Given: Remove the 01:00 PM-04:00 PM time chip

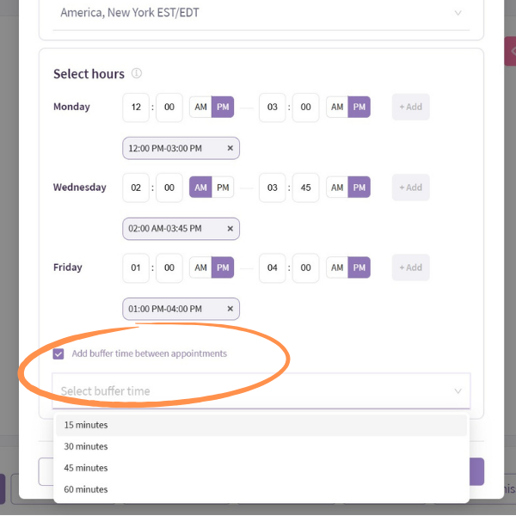Looking at the screenshot, I should pyautogui.click(x=230, y=309).
